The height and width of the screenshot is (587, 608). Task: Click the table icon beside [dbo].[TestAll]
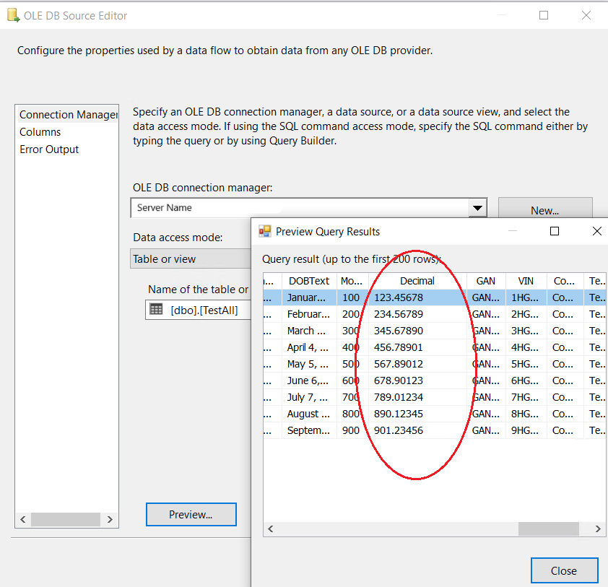point(156,310)
